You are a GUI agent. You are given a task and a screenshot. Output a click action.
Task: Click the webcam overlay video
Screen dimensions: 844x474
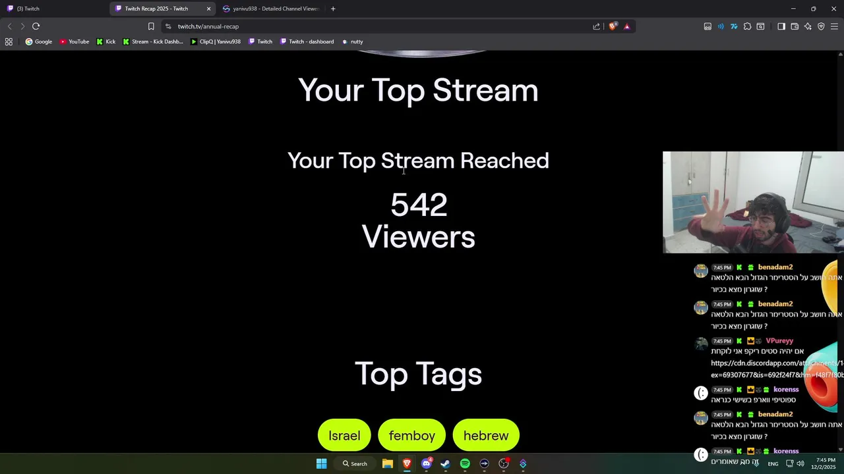pyautogui.click(x=753, y=202)
